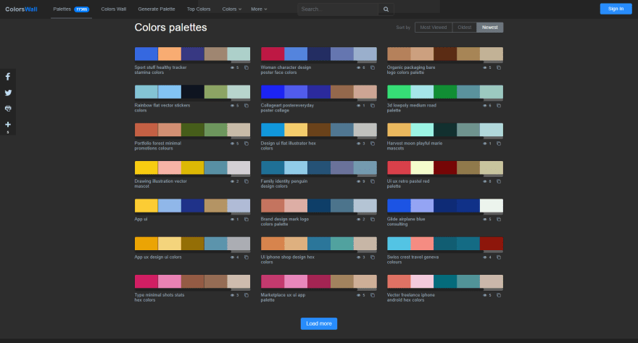The height and width of the screenshot is (343, 638).
Task: Click the print icon in left sidebar
Action: pyautogui.click(x=8, y=109)
